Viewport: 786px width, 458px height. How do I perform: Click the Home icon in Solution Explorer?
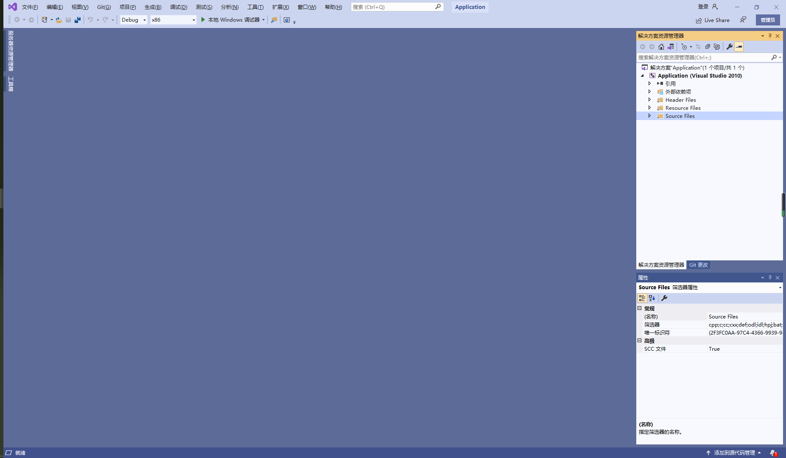pos(661,47)
